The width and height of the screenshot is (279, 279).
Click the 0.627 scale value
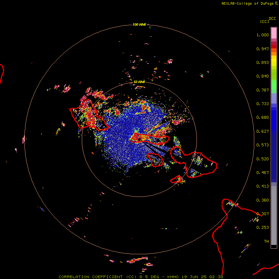point(263,131)
